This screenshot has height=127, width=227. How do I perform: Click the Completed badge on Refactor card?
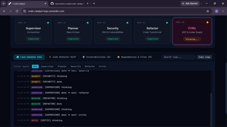pos(152,39)
